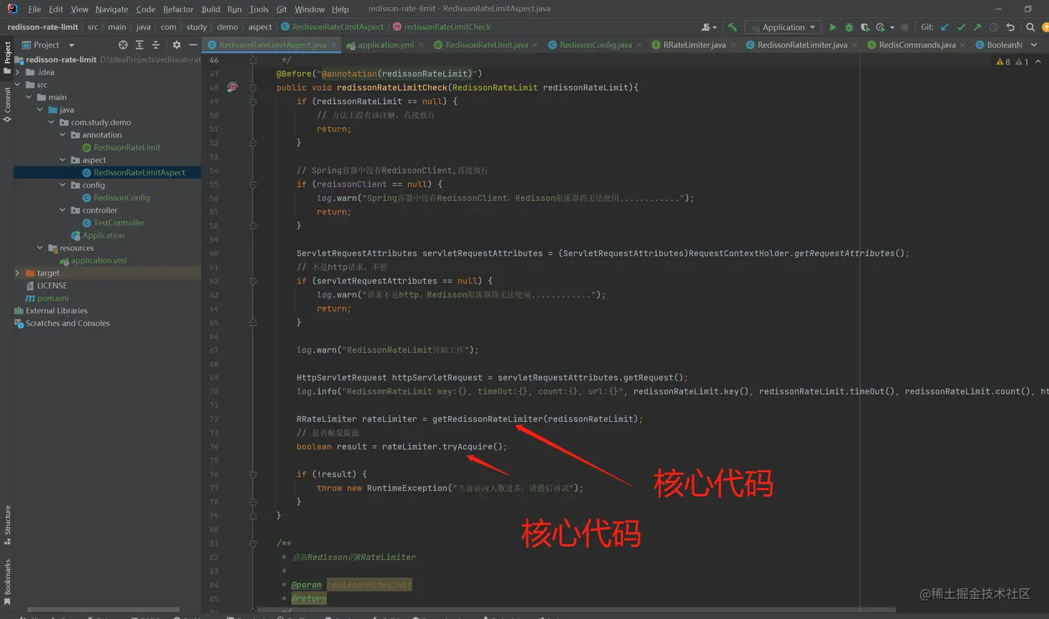The image size is (1049, 619).
Task: Git rollback undo arrow icon
Action: point(1010,27)
